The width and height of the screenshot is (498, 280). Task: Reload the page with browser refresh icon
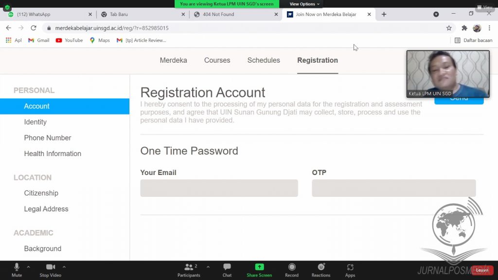tap(34, 28)
